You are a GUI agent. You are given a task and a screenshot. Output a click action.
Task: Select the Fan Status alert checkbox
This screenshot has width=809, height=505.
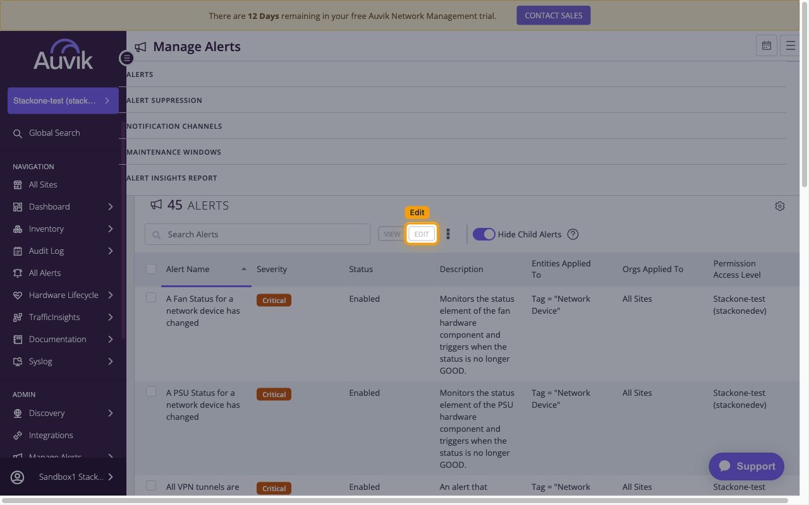[x=151, y=297]
